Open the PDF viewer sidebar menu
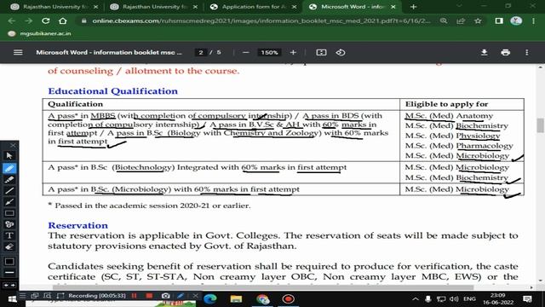 click(18, 52)
